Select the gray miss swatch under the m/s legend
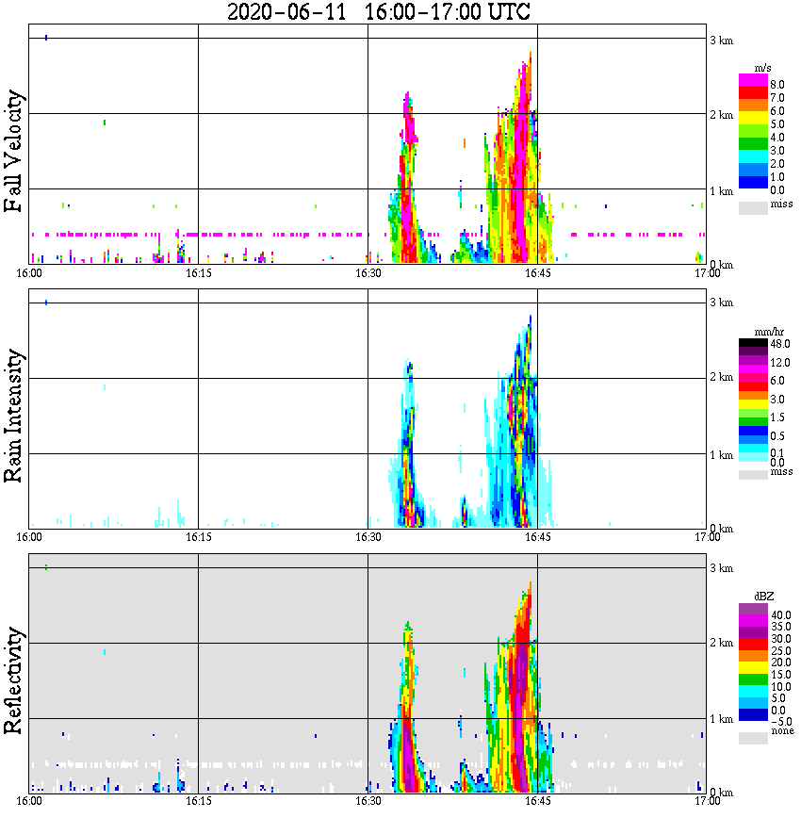The image size is (801, 818). coord(753,207)
